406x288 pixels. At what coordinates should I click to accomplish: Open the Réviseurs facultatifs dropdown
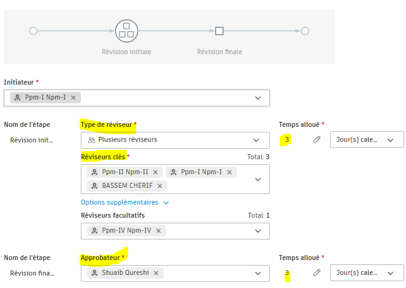(258, 231)
